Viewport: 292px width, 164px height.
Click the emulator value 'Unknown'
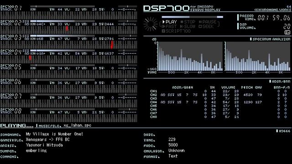[177, 151]
